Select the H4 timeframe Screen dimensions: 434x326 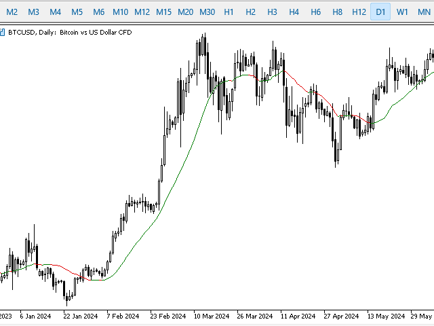[294, 12]
